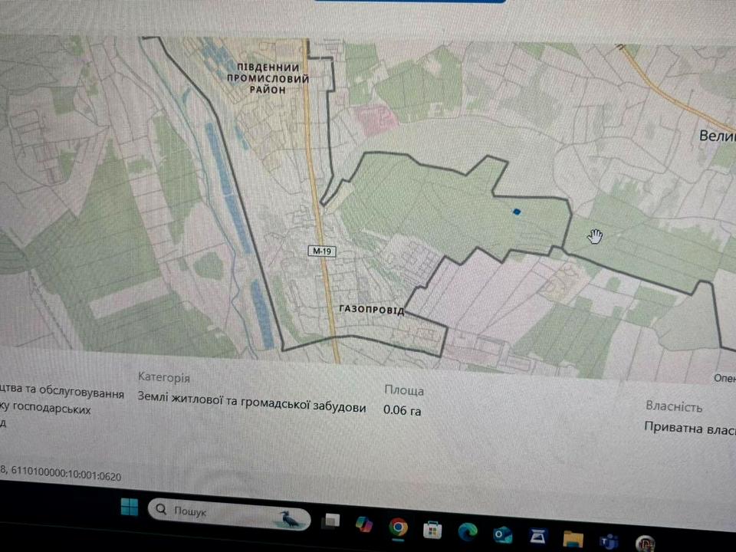
Task: Open the Windows Start menu
Action: pyautogui.click(x=129, y=508)
